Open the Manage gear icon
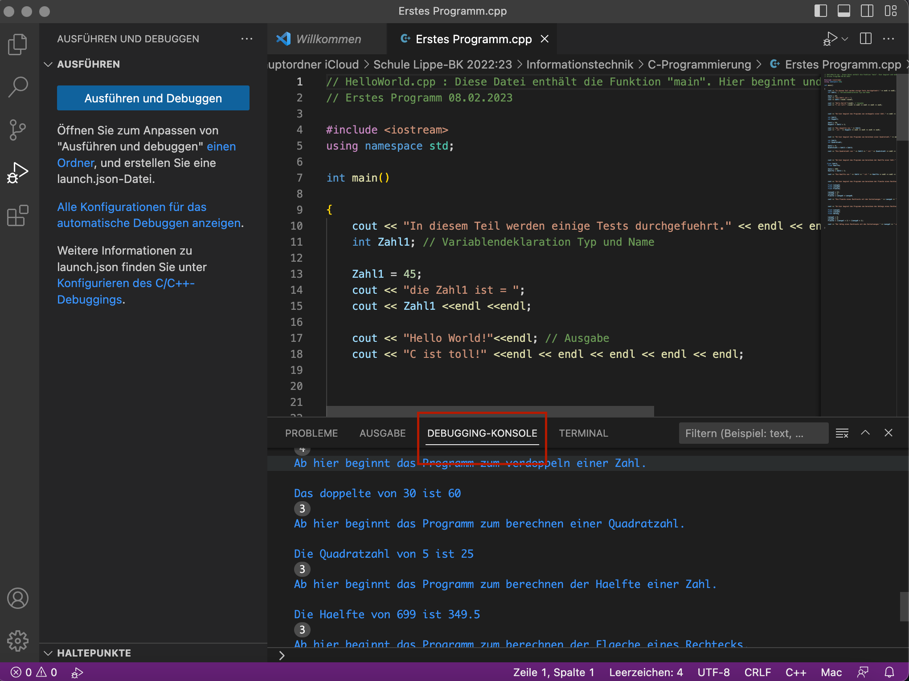The width and height of the screenshot is (909, 681). tap(18, 640)
